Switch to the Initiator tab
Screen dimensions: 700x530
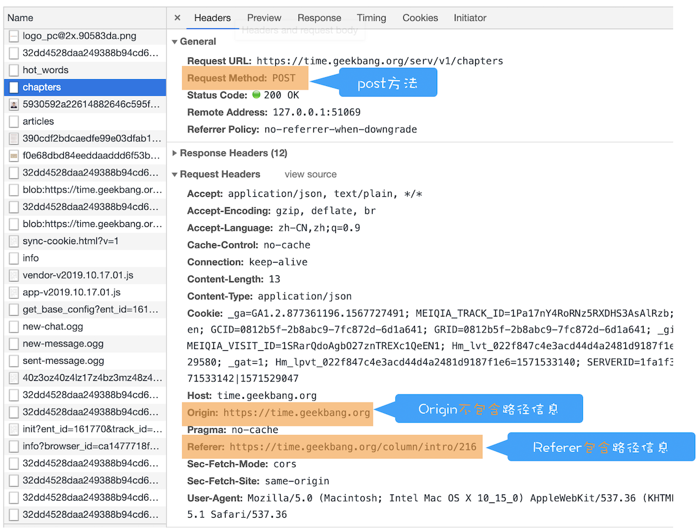click(470, 18)
